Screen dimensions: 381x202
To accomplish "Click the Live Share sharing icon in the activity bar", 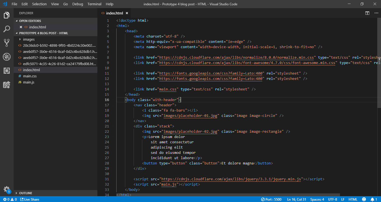I will pyautogui.click(x=7, y=84).
